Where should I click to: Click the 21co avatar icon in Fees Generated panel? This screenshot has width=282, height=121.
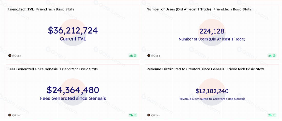coord(10,115)
